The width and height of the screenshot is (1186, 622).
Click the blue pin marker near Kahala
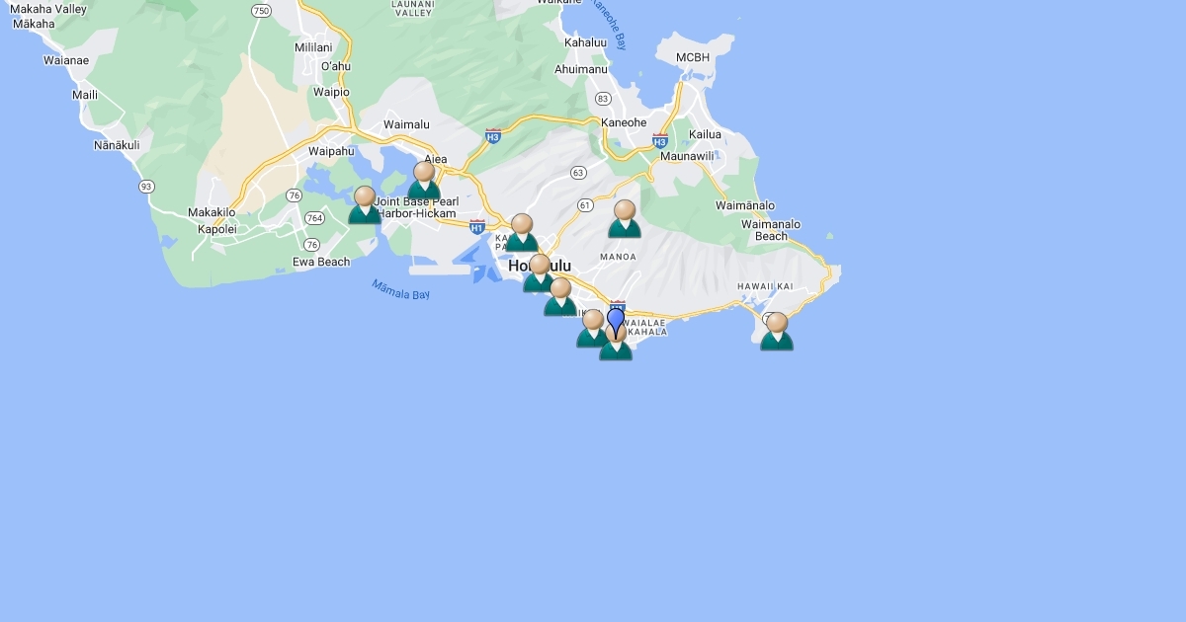(x=616, y=321)
